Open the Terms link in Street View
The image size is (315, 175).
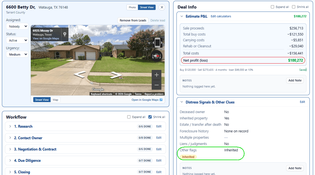tap(138, 94)
